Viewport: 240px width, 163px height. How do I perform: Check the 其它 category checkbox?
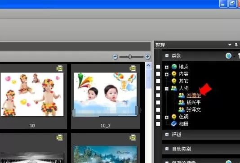158,81
